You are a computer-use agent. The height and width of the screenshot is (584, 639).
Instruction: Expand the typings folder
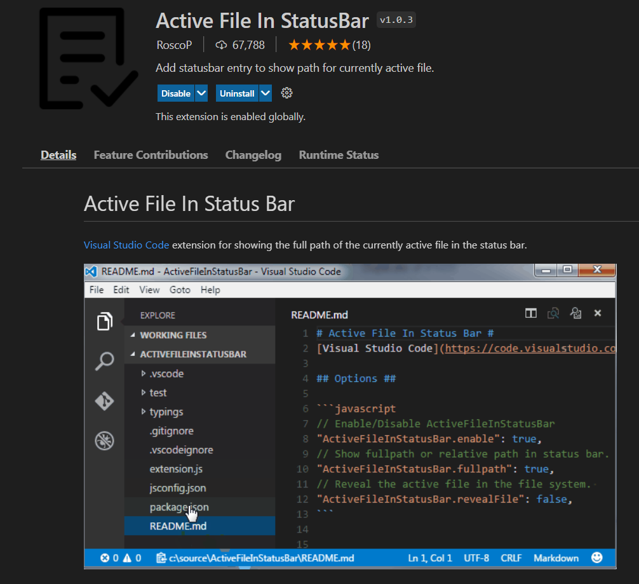pyautogui.click(x=144, y=412)
